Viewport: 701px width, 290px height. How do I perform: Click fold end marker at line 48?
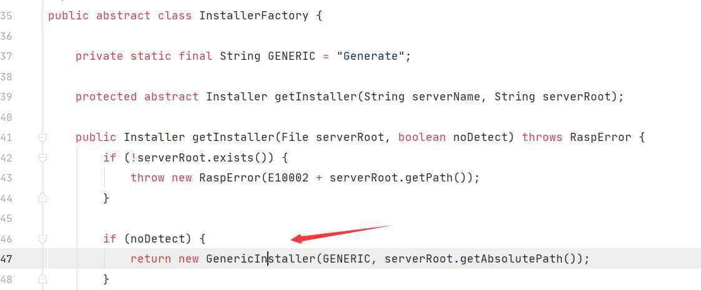click(x=42, y=280)
